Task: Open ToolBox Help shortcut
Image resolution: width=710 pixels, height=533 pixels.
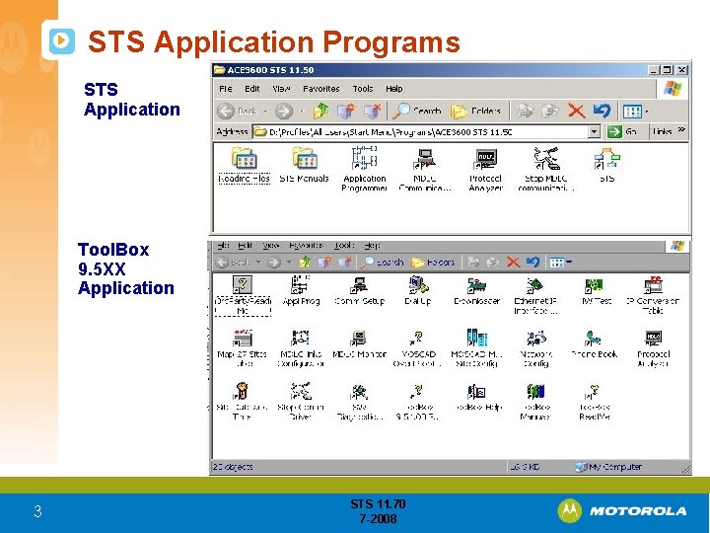Action: (x=477, y=397)
